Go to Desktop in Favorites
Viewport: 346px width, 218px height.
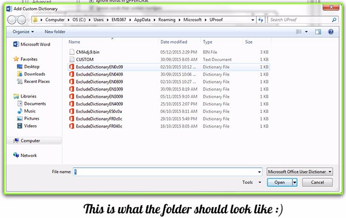click(28, 67)
